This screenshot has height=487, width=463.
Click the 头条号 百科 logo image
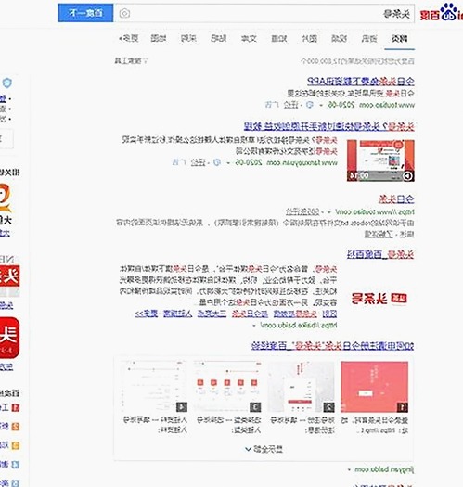(x=379, y=299)
